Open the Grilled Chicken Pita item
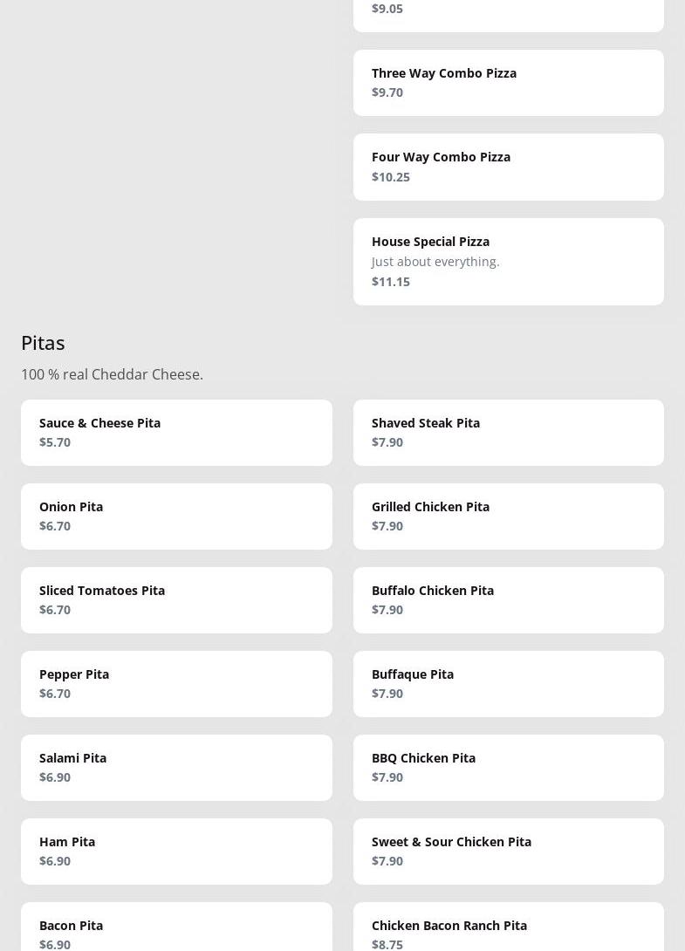The image size is (685, 951). tap(508, 516)
